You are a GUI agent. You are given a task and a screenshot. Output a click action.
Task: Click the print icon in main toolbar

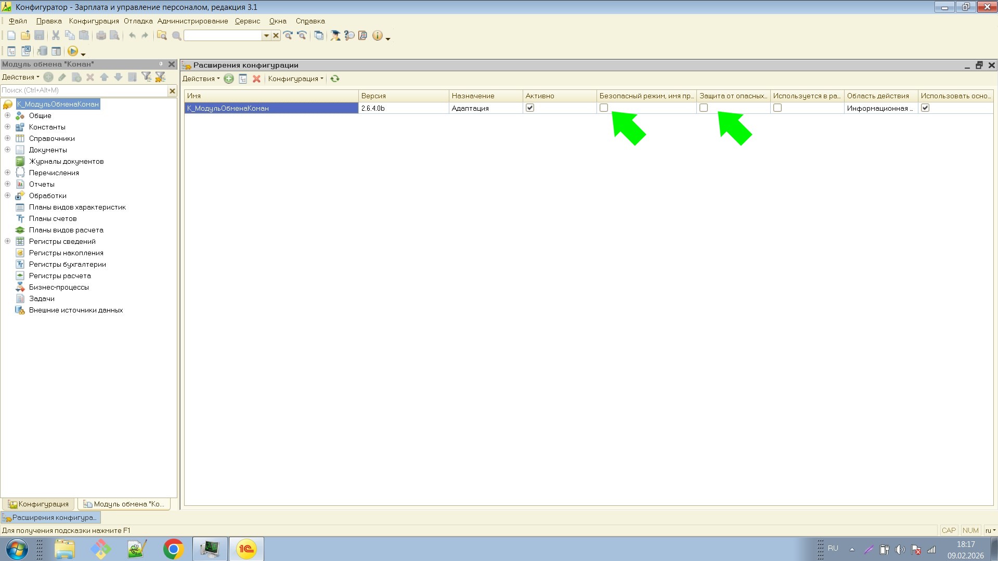(x=101, y=35)
